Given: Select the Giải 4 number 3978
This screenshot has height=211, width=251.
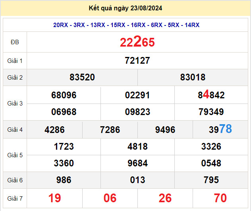Looking at the screenshot, I should [x=220, y=129].
